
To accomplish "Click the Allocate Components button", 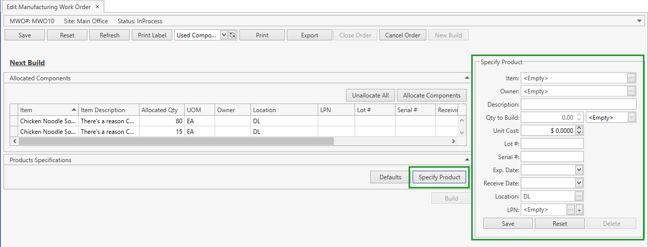I will (x=431, y=95).
